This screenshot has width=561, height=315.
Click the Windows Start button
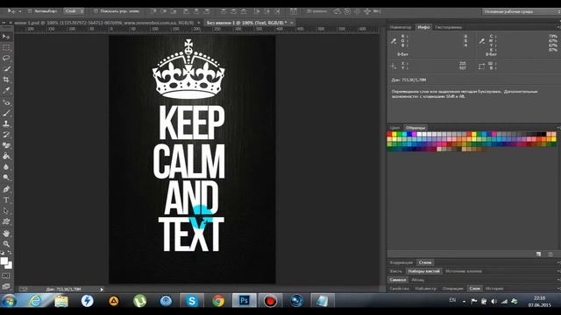9,301
